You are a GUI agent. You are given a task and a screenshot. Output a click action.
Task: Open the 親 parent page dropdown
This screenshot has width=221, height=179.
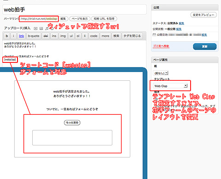[x=161, y=73]
